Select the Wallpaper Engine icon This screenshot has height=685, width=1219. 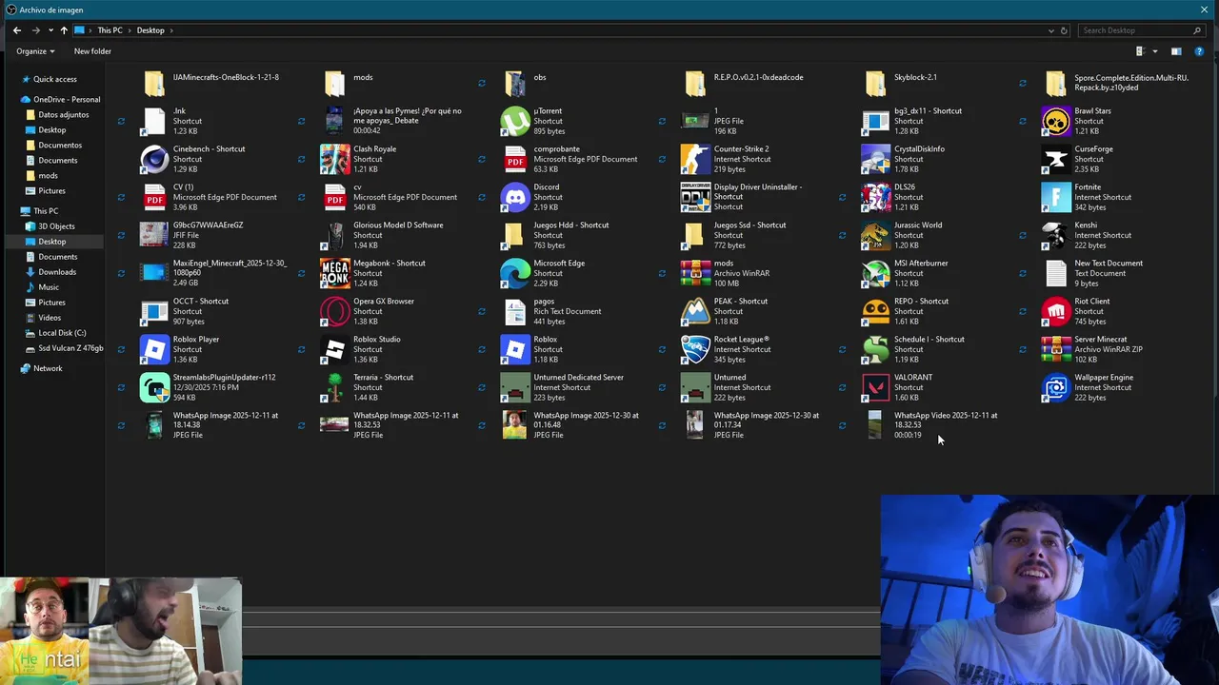[1056, 387]
